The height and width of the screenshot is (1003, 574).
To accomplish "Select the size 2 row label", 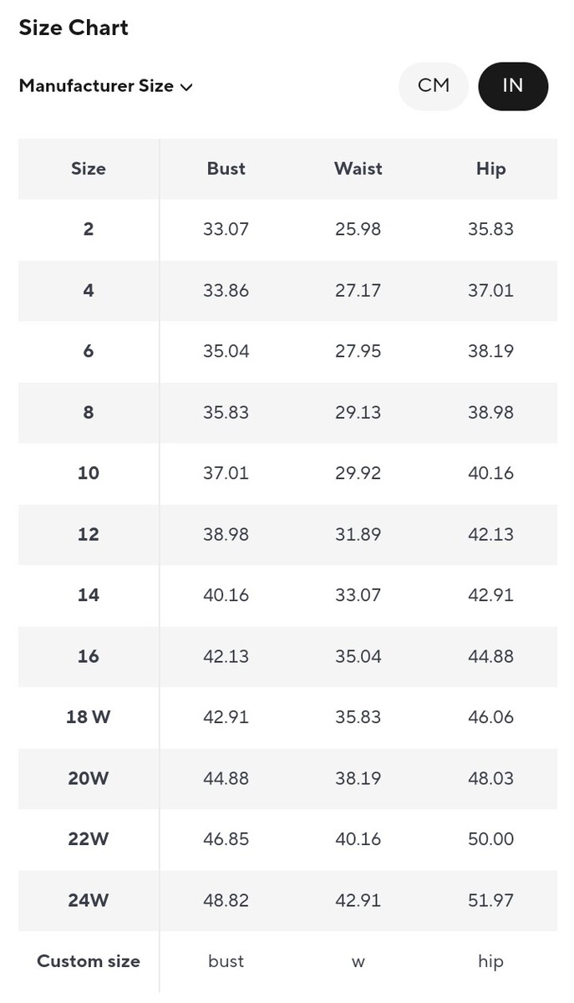I will 89,229.
